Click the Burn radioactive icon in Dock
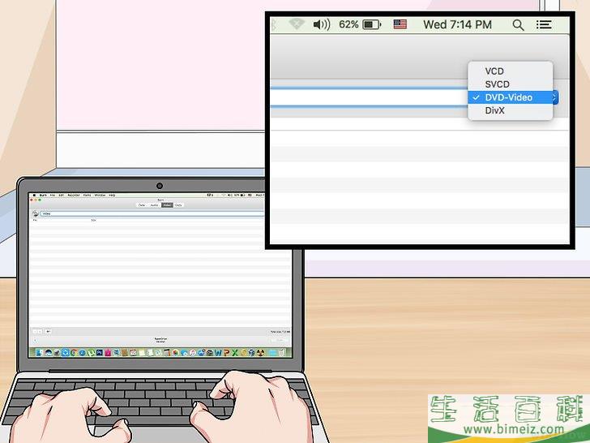This screenshot has width=590, height=443. click(x=261, y=353)
